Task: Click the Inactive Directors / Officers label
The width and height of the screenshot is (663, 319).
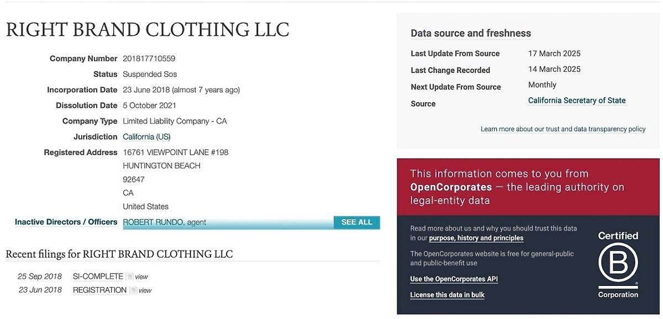Action: coord(66,222)
